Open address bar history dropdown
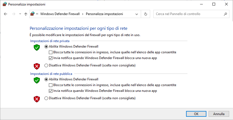This screenshot has height=120, width=233. [x=137, y=14]
